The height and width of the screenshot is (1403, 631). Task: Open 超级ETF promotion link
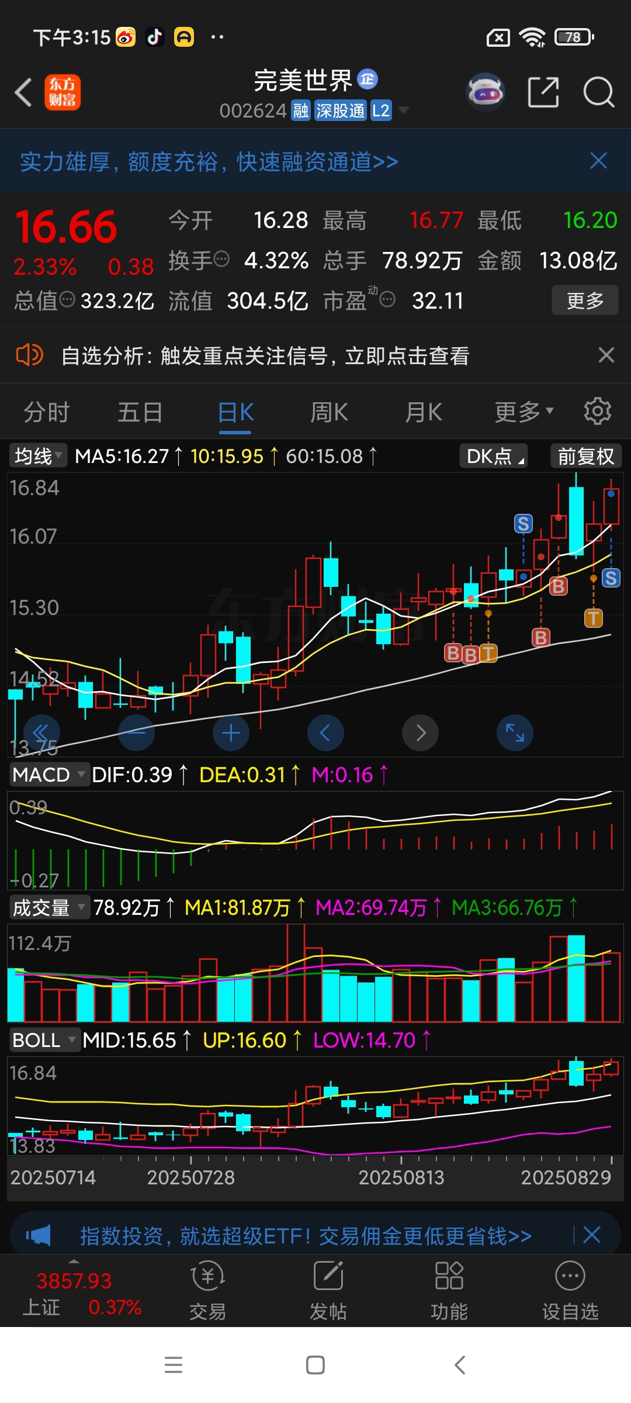[x=306, y=1236]
